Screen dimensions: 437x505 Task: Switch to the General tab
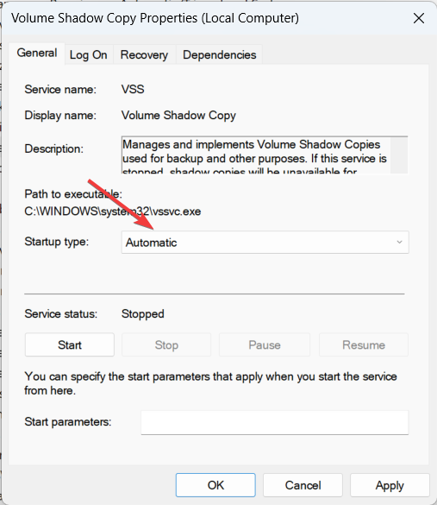(x=37, y=54)
